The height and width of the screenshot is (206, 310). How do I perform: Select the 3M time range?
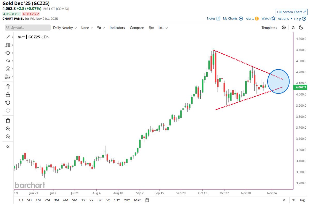(x=56, y=200)
